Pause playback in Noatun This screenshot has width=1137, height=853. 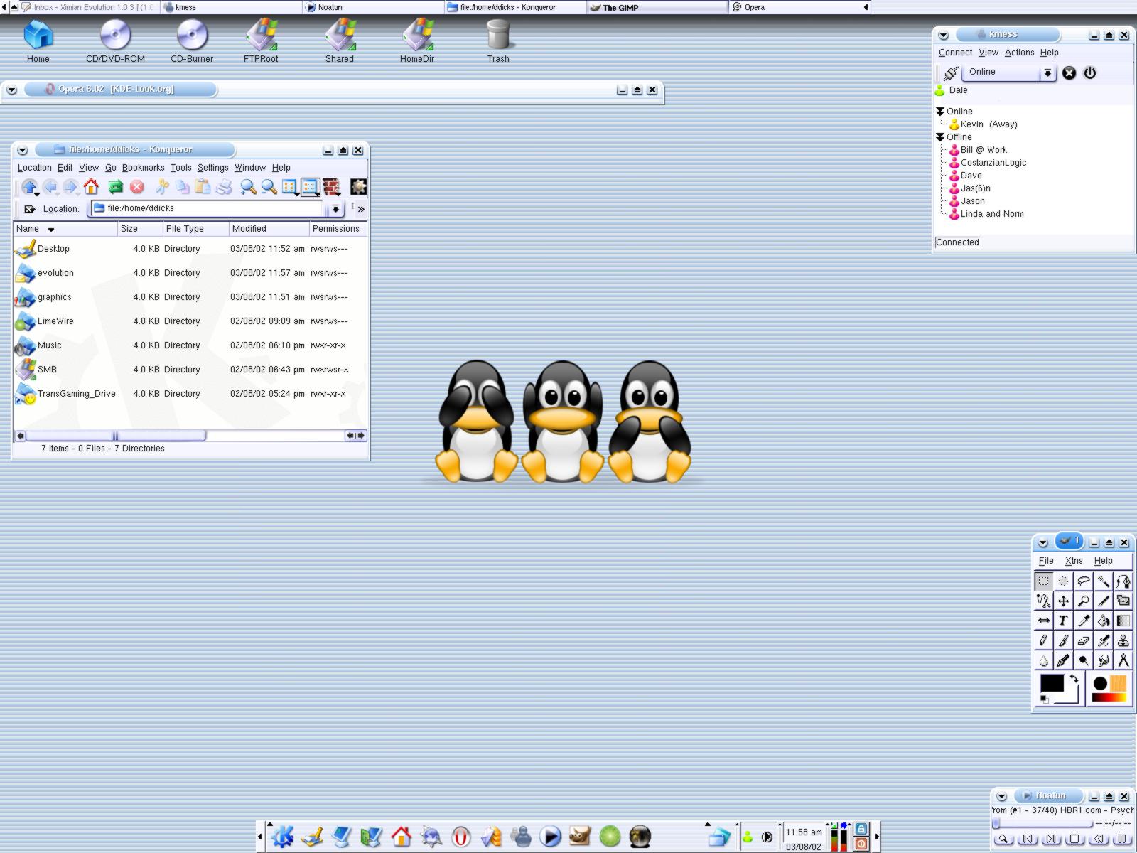click(1123, 839)
